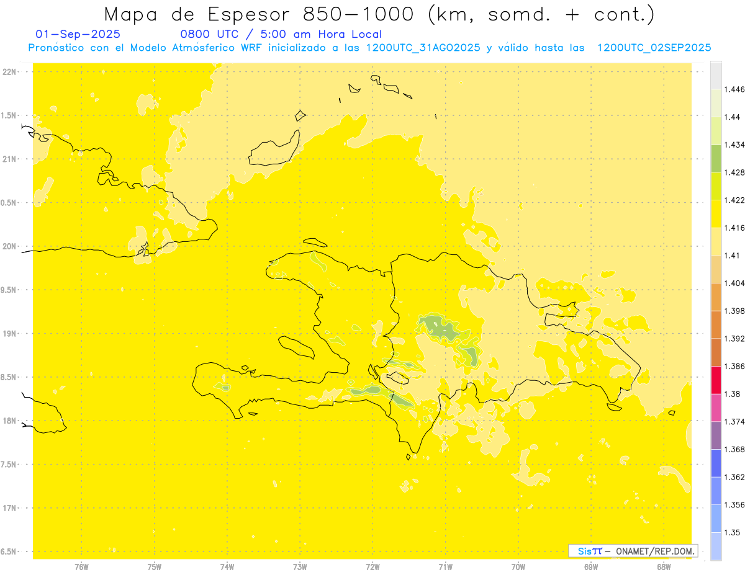Click the '0800 UTC / 5:00 am Hora Local' text
Image resolution: width=745 pixels, height=575 pixels.
point(281,34)
